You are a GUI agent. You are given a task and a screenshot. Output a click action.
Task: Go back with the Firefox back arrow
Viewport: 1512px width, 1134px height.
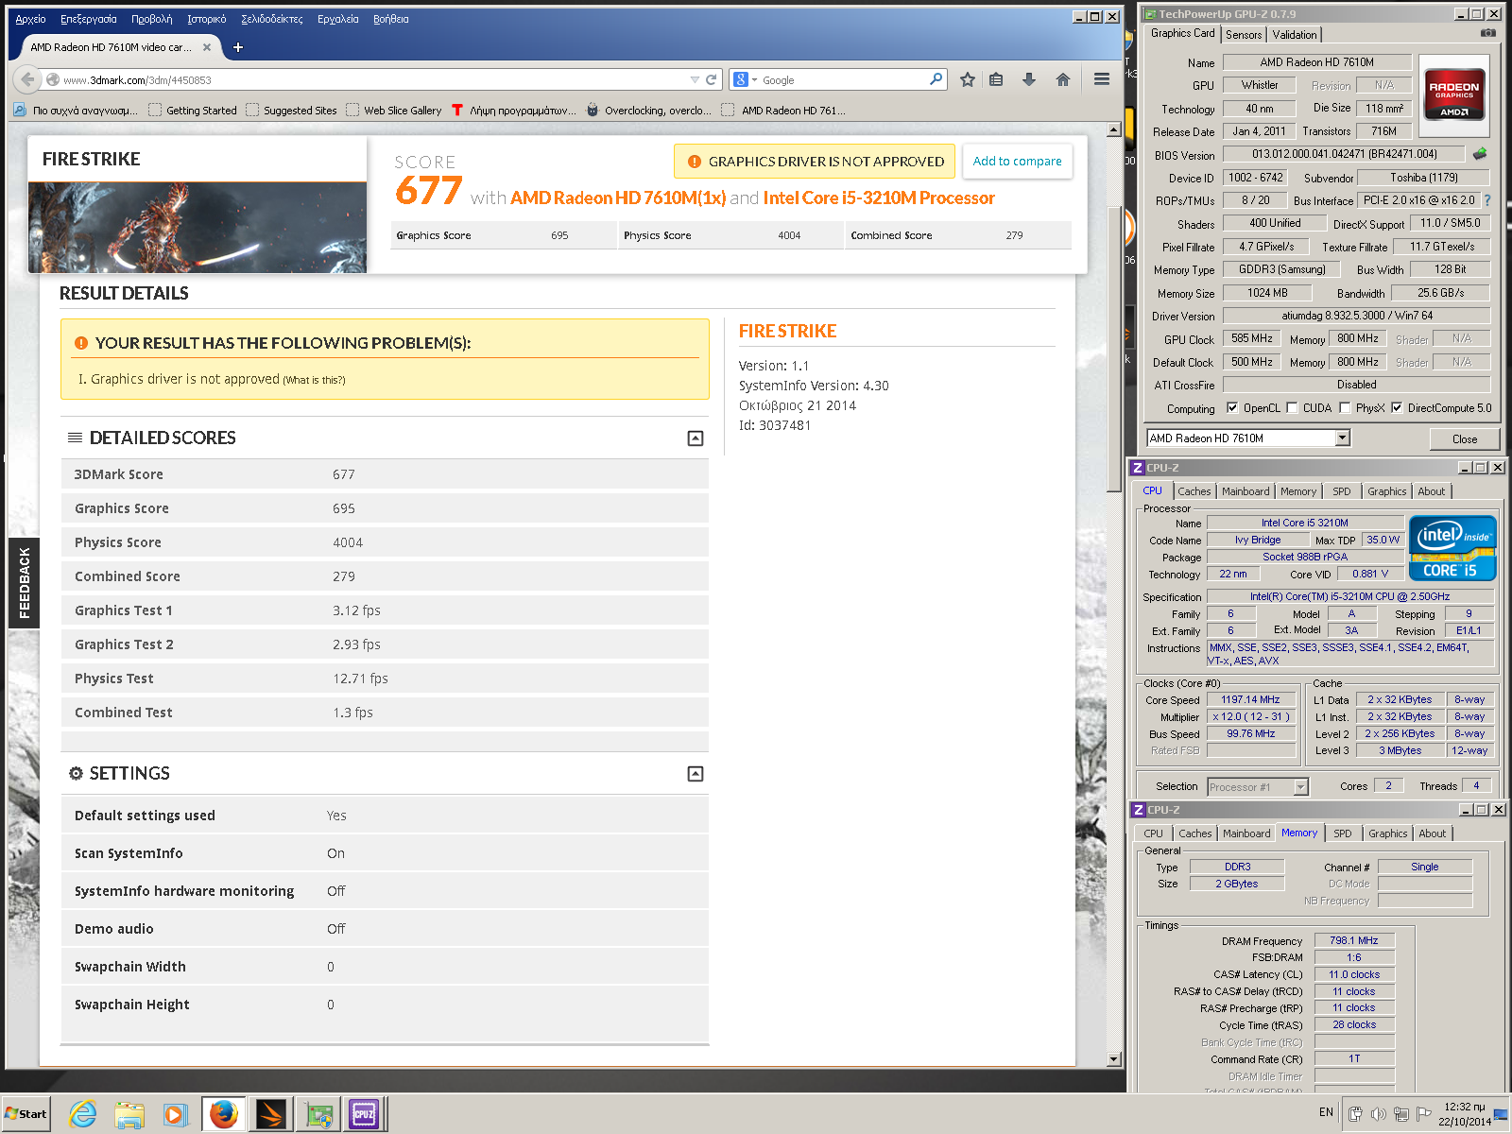[x=27, y=80]
